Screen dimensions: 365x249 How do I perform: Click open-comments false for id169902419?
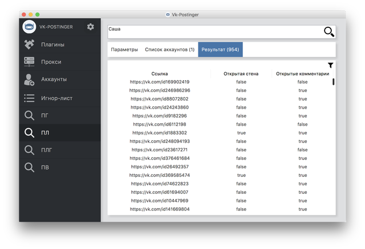302,82
